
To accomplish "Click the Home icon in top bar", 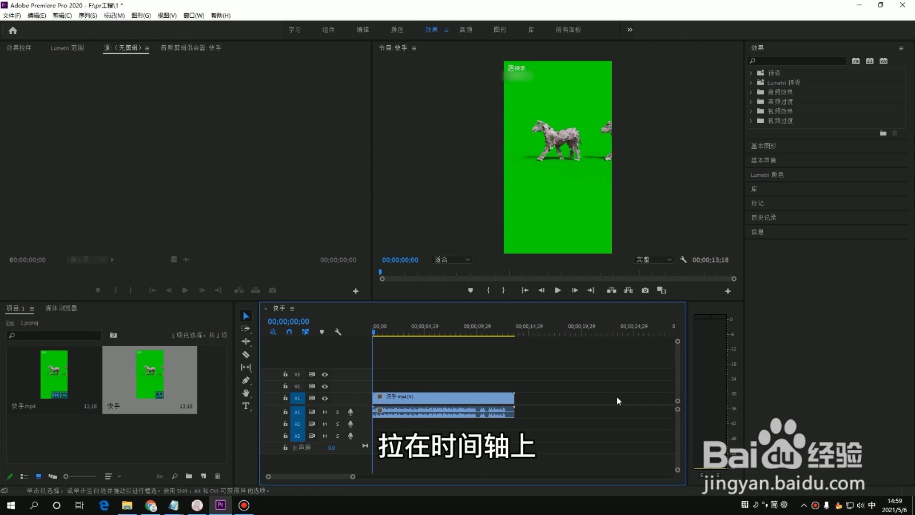I will pos(13,30).
